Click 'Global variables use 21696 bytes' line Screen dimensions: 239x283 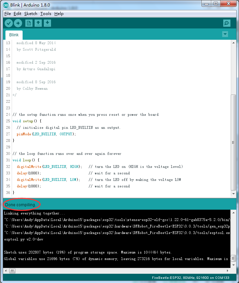(x=117, y=259)
